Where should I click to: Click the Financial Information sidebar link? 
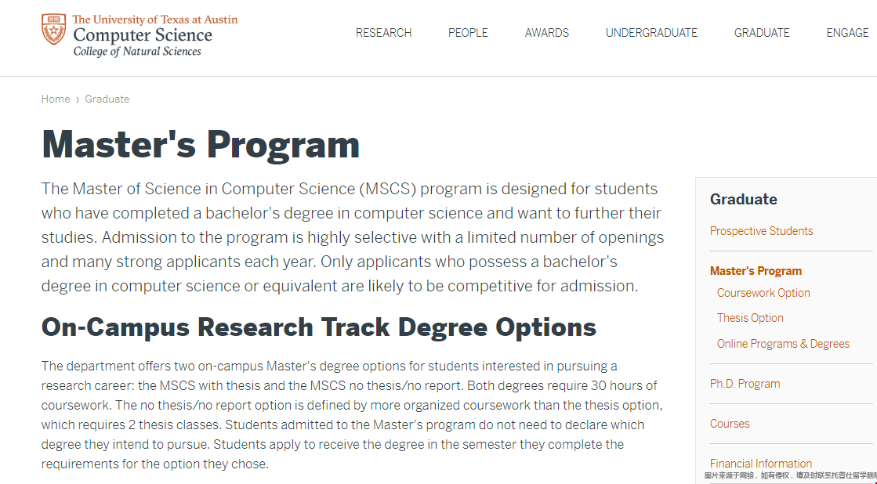click(760, 463)
